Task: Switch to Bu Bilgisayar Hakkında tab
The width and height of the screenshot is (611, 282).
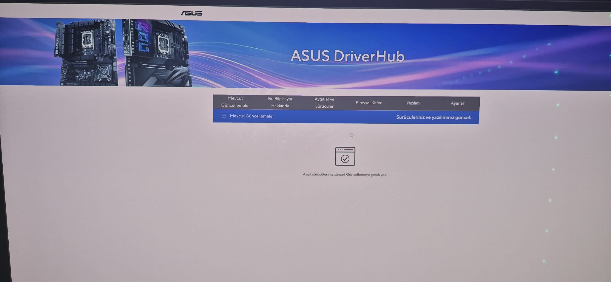Action: (280, 102)
